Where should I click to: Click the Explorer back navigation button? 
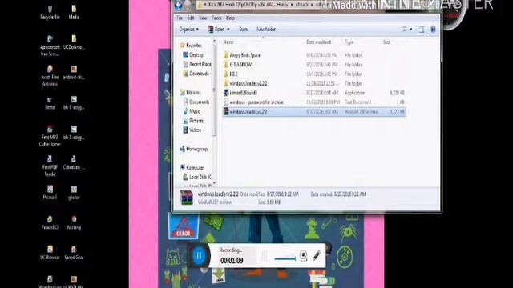pyautogui.click(x=179, y=5)
